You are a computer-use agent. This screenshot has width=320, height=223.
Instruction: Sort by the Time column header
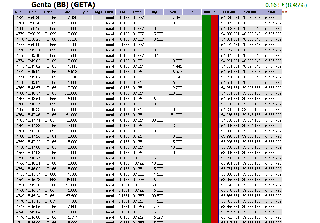tap(32, 12)
